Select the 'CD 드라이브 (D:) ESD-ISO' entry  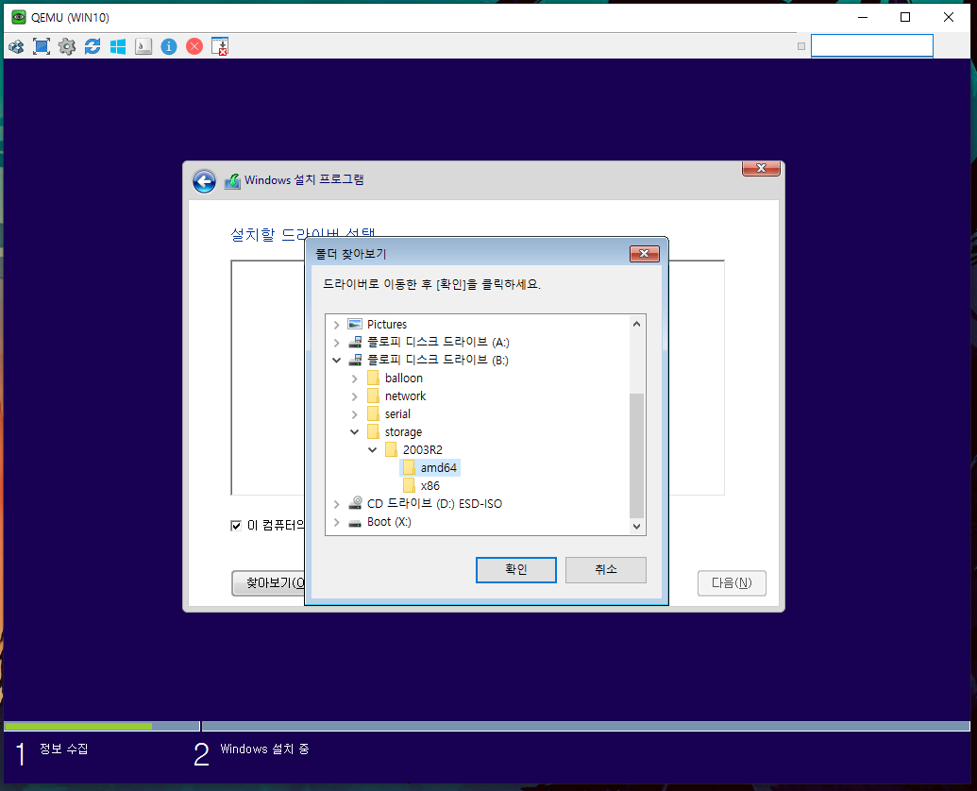click(x=434, y=503)
